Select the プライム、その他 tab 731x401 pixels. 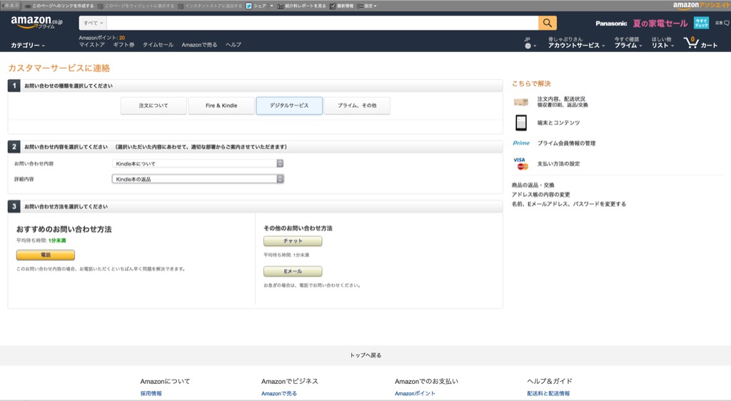[x=357, y=106]
